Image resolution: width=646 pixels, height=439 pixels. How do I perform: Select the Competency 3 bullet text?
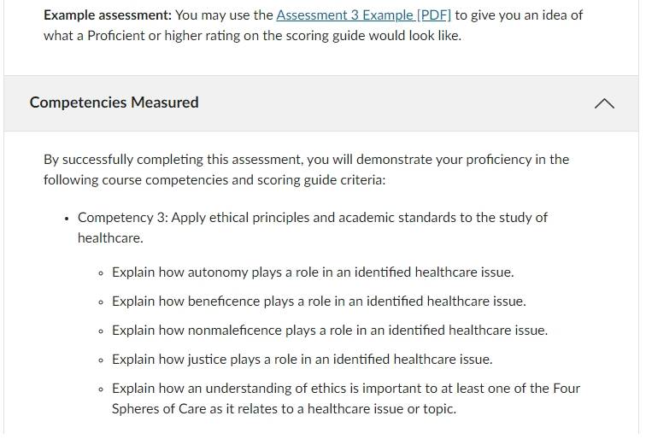(312, 228)
